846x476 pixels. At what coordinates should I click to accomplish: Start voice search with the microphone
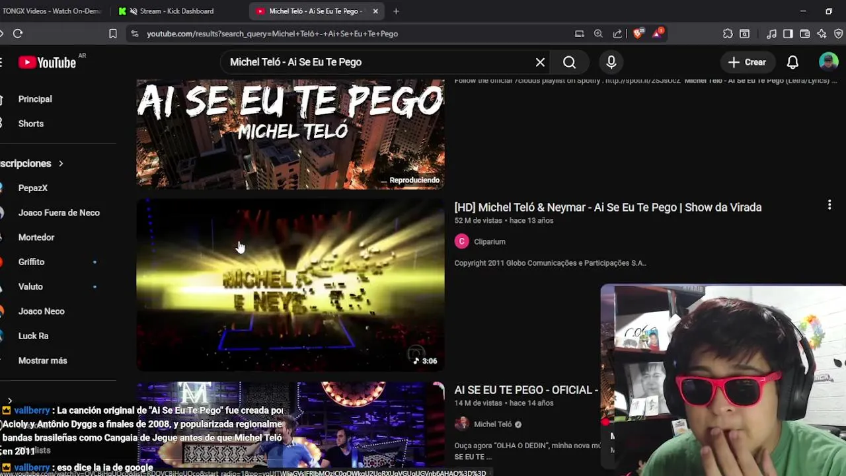[611, 62]
